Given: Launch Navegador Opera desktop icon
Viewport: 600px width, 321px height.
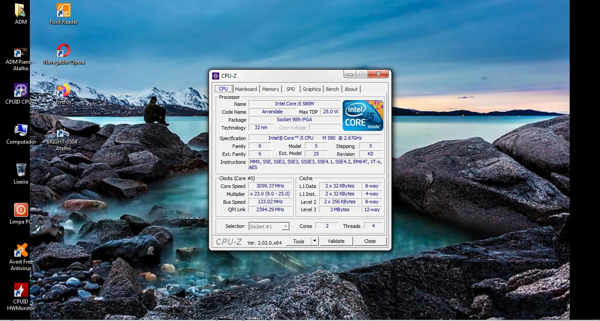Looking at the screenshot, I should tap(64, 50).
